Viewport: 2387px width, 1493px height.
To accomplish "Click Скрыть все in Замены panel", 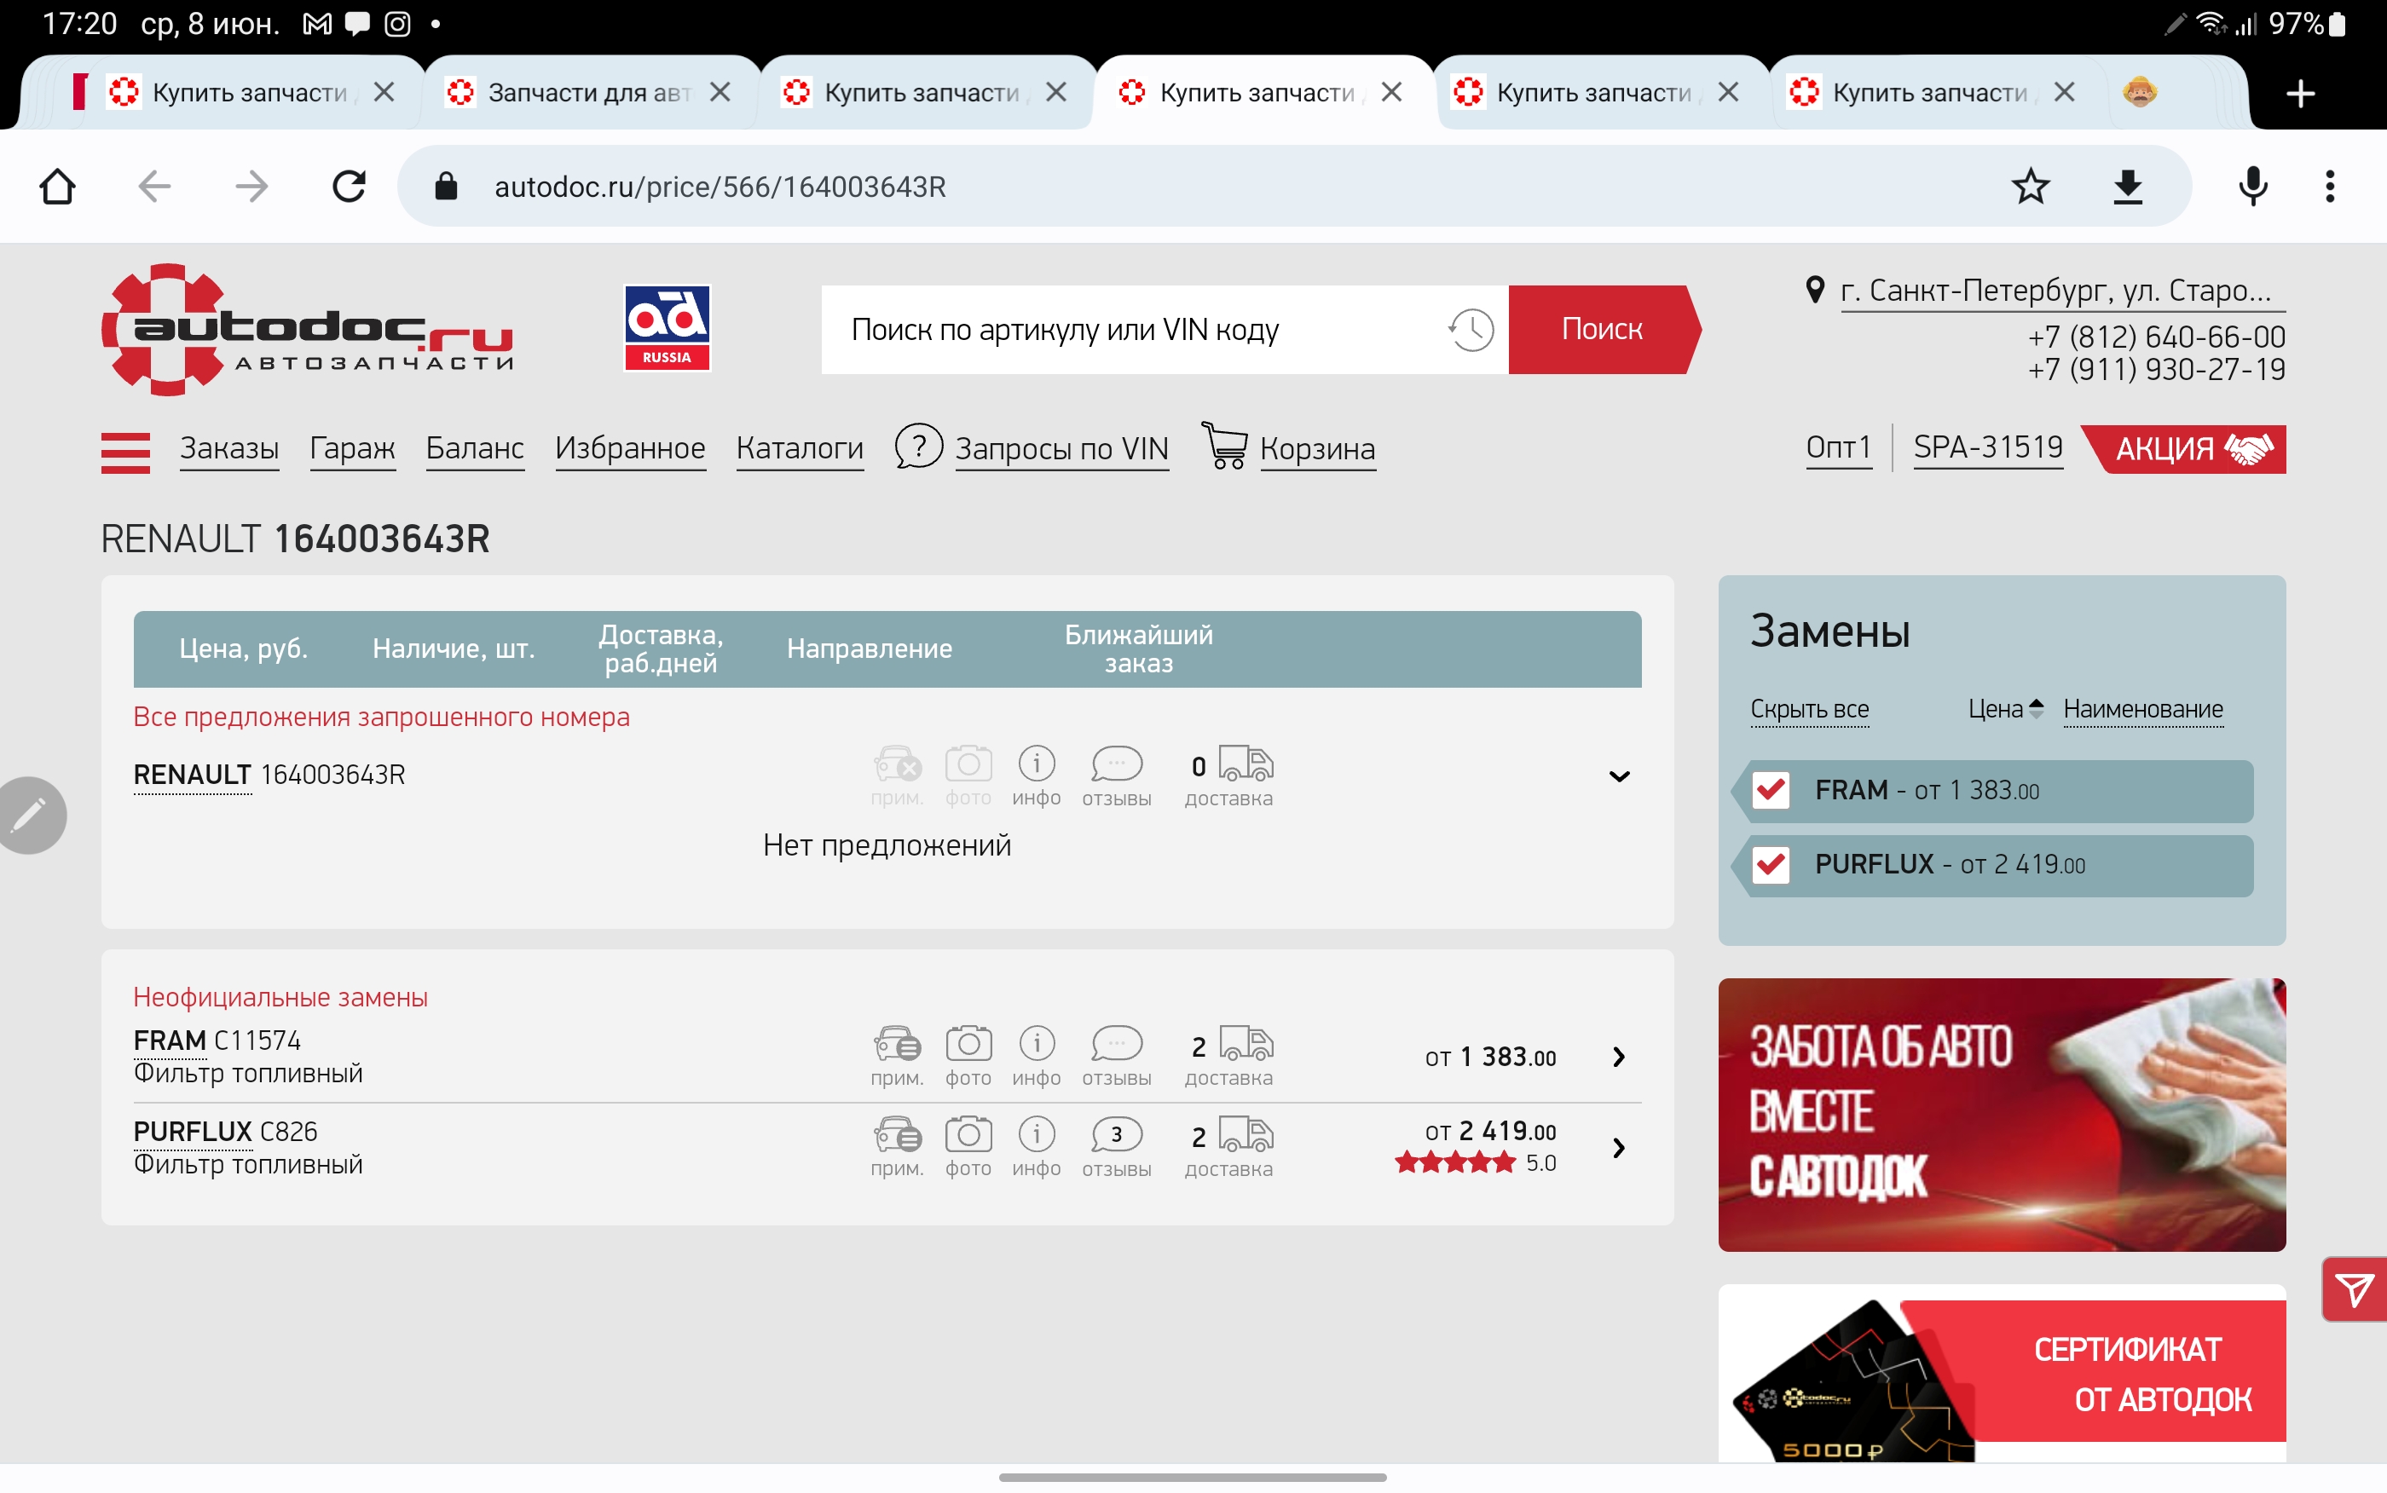I will pos(1809,709).
